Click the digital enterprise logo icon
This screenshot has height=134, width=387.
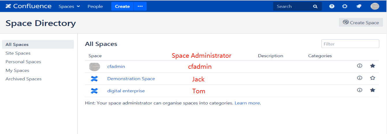[x=94, y=91]
